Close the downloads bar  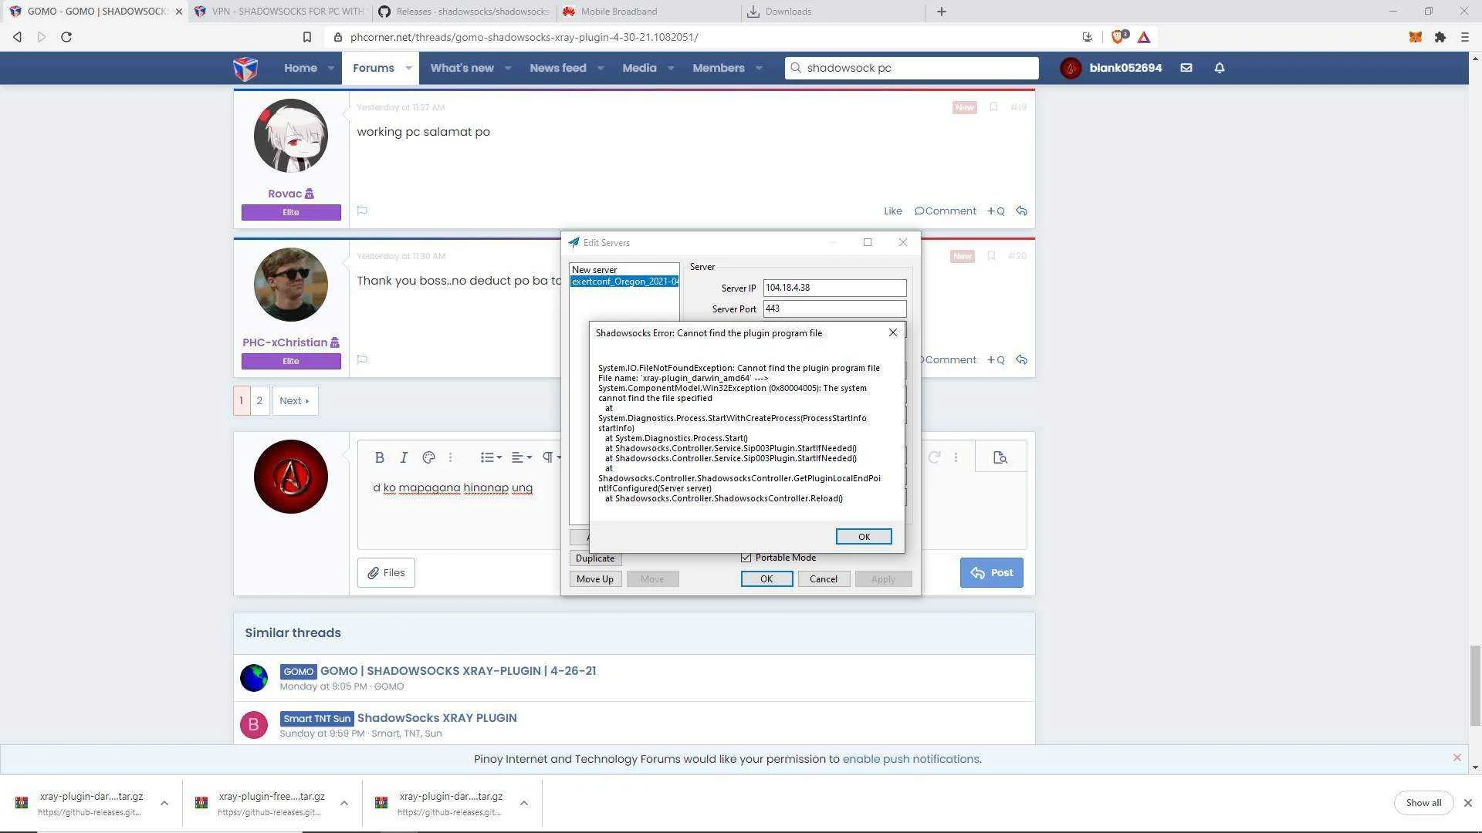1467,803
